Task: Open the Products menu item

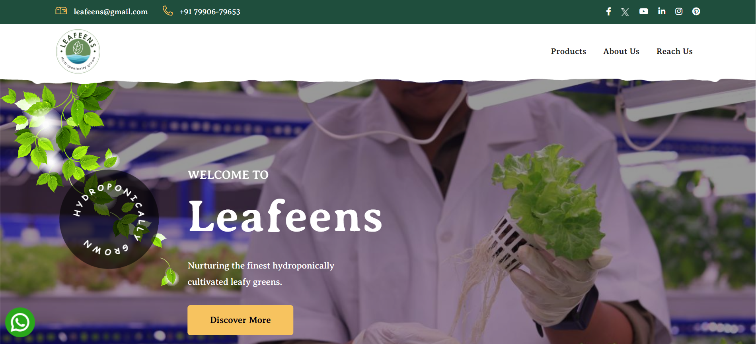Action: 569,51
